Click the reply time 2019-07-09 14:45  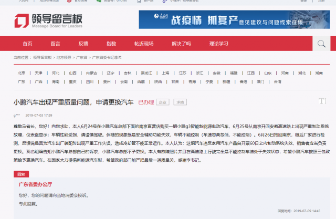click(x=307, y=211)
